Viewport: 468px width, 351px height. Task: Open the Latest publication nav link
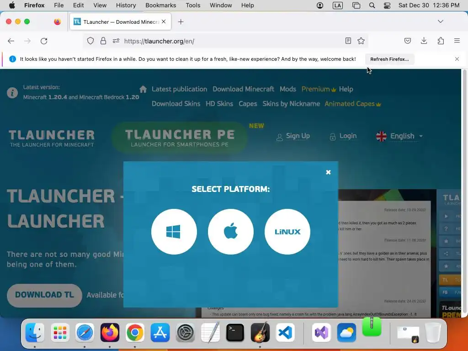[x=179, y=89]
